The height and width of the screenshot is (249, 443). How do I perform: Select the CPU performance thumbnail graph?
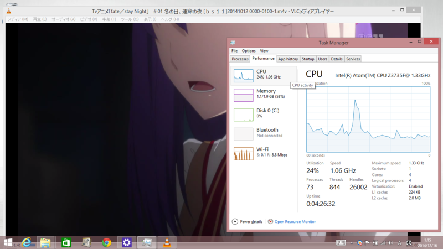pyautogui.click(x=243, y=75)
